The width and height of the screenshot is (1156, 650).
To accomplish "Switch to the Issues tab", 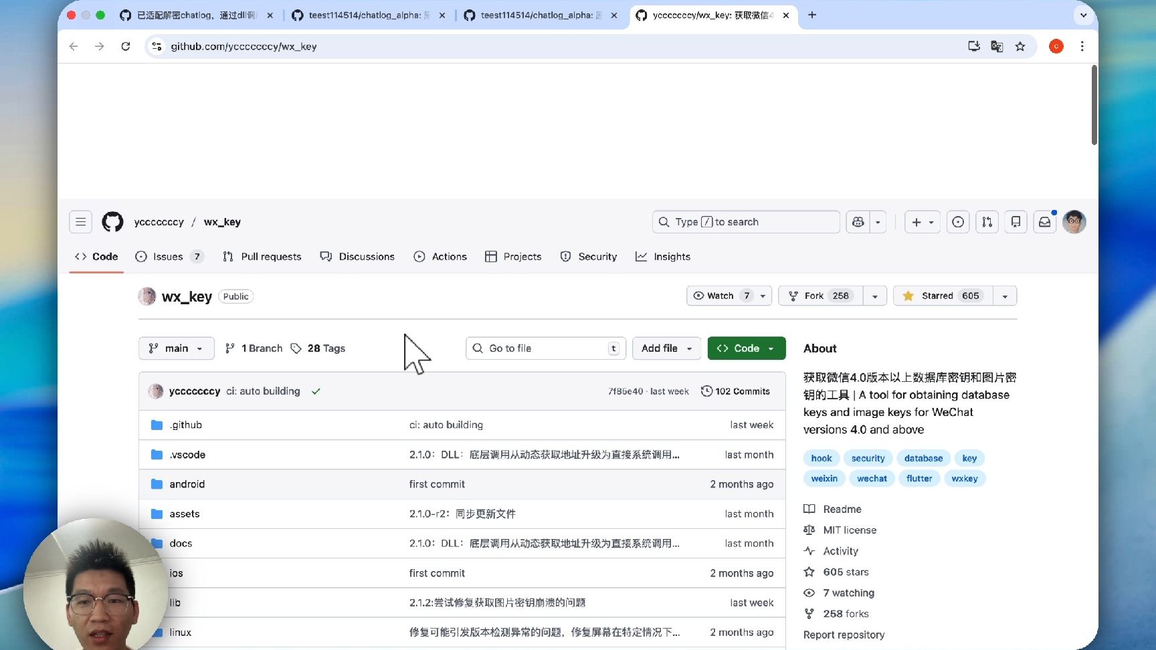I will pyautogui.click(x=169, y=257).
